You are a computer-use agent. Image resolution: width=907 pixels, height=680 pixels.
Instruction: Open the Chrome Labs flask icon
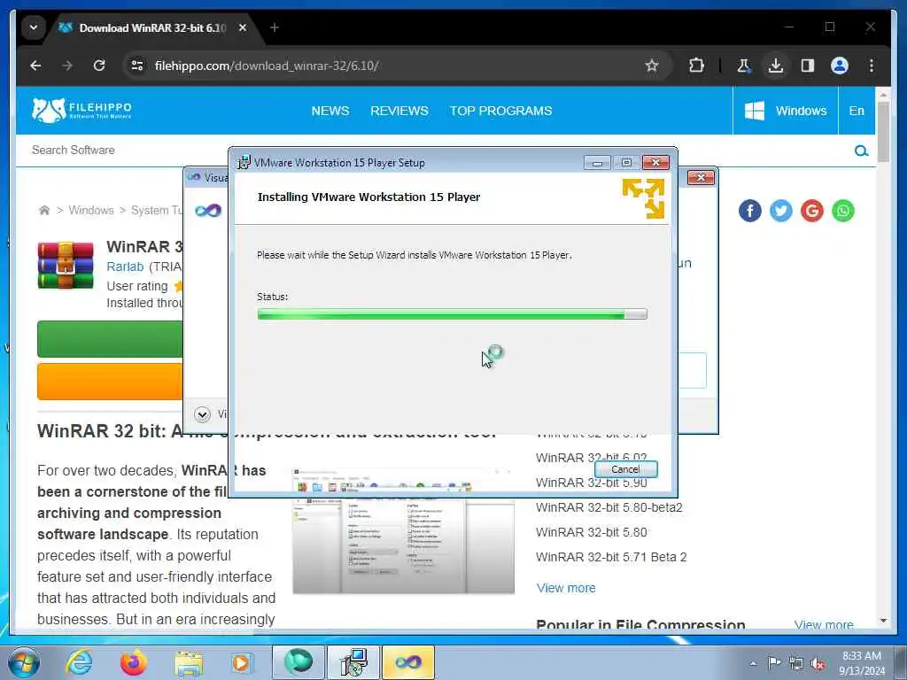click(743, 66)
